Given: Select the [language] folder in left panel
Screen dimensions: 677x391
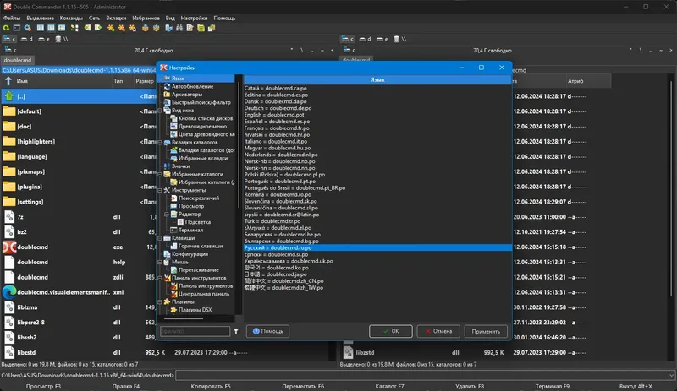Looking at the screenshot, I should point(78,156).
